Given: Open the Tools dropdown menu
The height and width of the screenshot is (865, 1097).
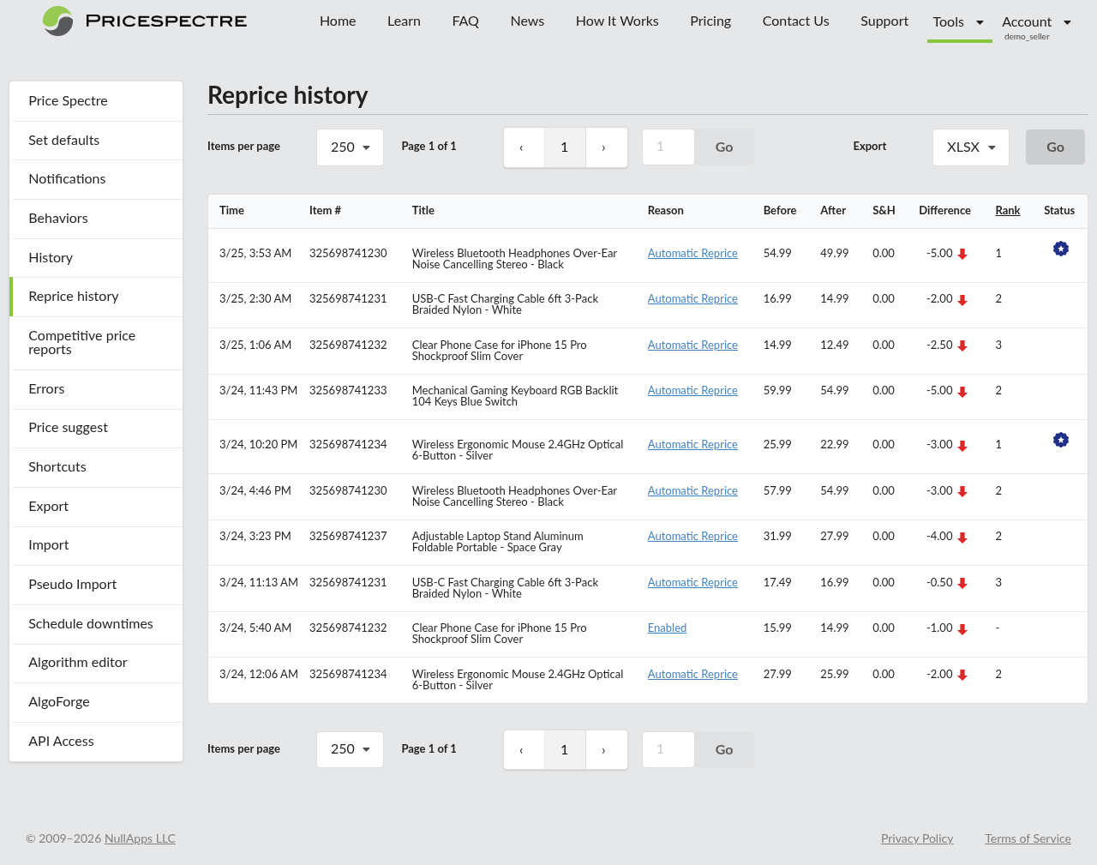Looking at the screenshot, I should (x=959, y=21).
